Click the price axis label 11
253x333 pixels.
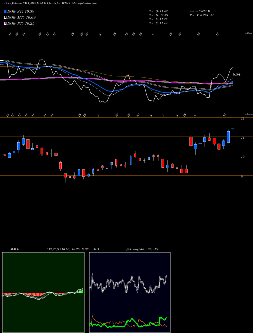[x=242, y=138]
